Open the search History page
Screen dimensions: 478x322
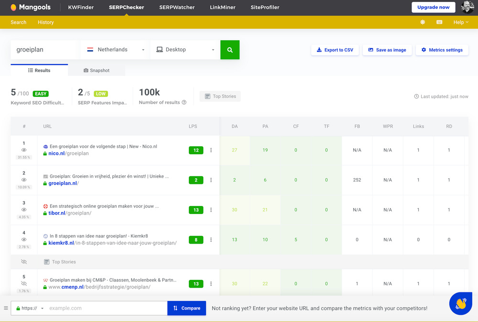pos(46,22)
